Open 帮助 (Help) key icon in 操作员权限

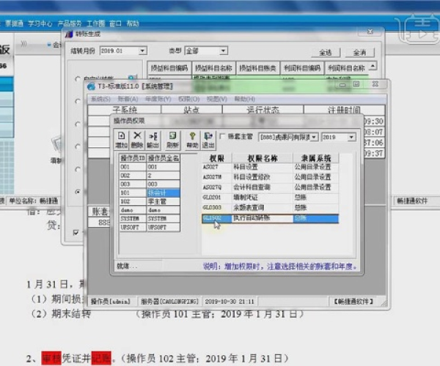point(192,139)
